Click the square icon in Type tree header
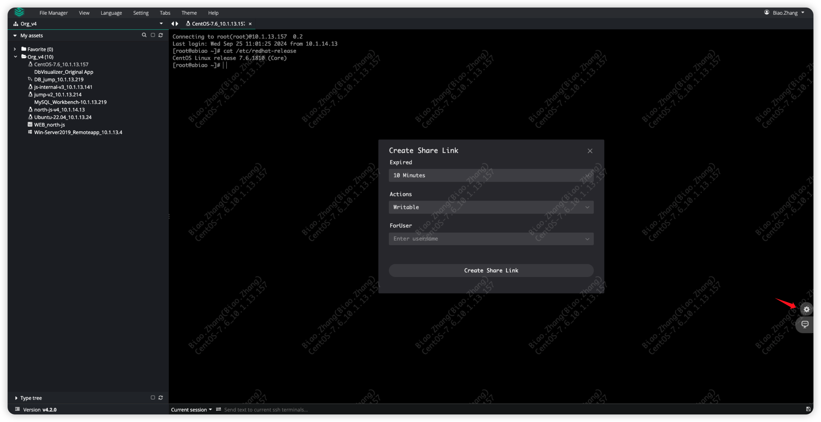The height and width of the screenshot is (422, 821). point(153,398)
